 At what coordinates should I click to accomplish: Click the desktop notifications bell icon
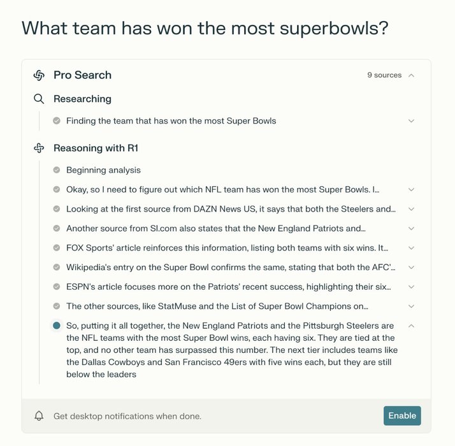pos(39,416)
